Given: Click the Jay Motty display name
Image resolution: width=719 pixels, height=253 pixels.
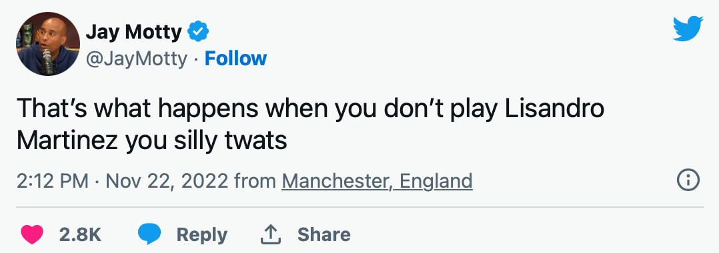Looking at the screenshot, I should click(134, 31).
